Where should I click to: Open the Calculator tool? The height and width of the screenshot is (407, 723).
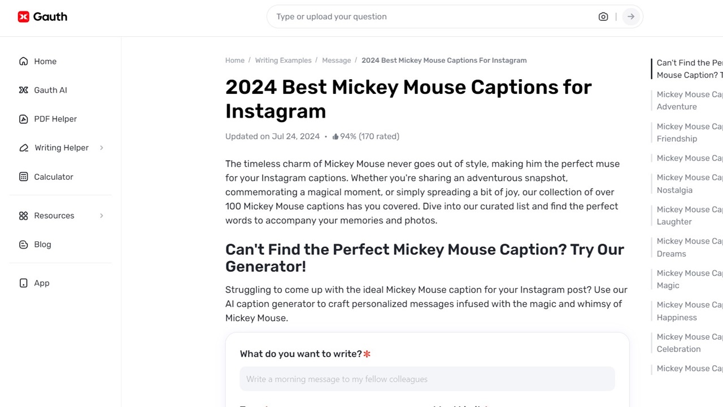tap(53, 176)
